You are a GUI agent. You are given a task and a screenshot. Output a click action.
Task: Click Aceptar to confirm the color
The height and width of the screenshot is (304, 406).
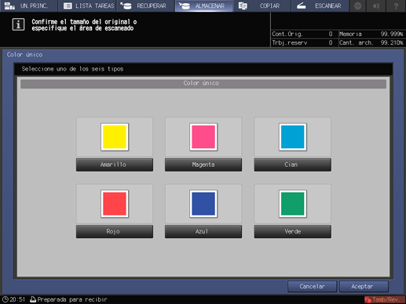click(x=364, y=287)
